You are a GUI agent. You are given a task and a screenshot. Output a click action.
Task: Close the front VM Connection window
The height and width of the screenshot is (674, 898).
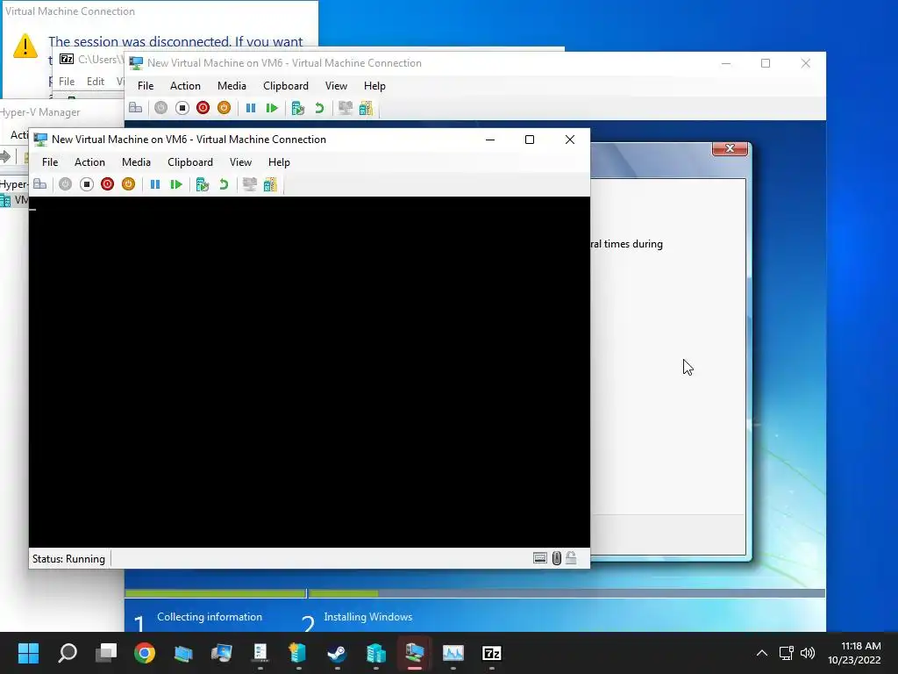570,140
